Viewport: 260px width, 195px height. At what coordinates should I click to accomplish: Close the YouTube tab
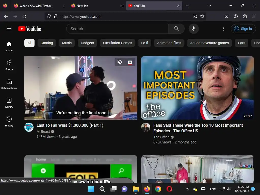tap(178, 6)
